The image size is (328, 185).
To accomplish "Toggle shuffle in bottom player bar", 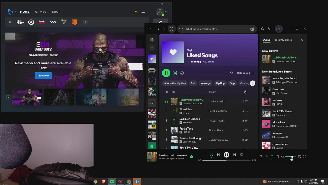I will click(211, 155).
